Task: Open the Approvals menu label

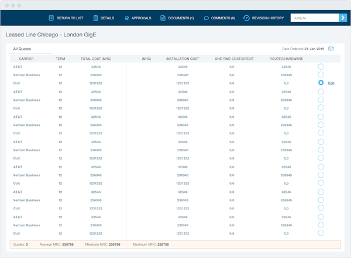Action: click(142, 18)
